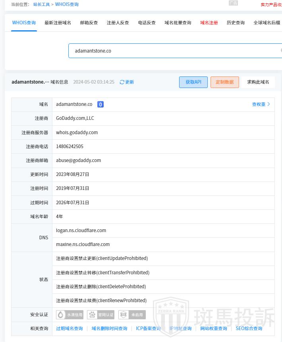Click the domain search input field
Viewport: 282px width, 342px height.
click(x=175, y=51)
